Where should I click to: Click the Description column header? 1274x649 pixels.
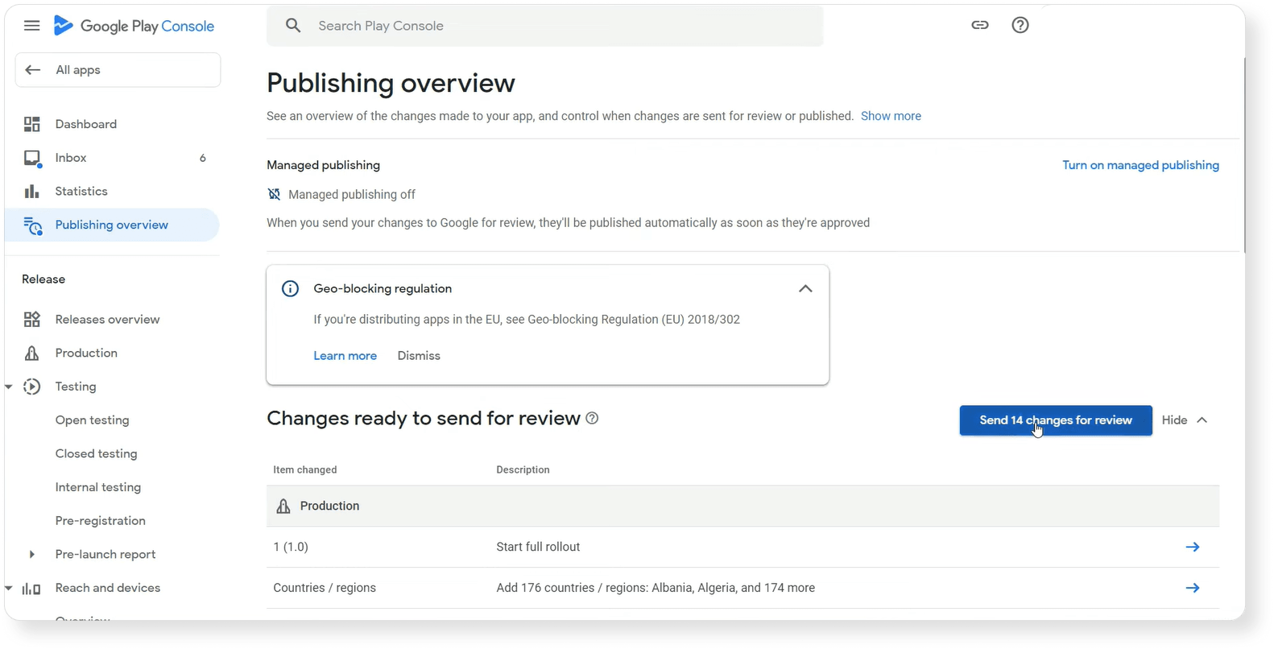(523, 469)
